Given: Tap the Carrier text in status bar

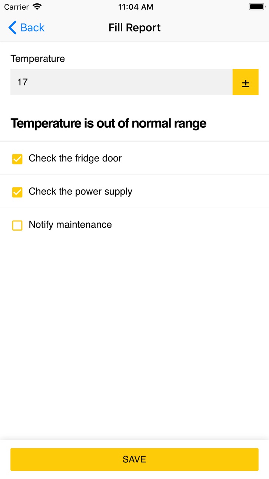Looking at the screenshot, I should click(x=16, y=7).
